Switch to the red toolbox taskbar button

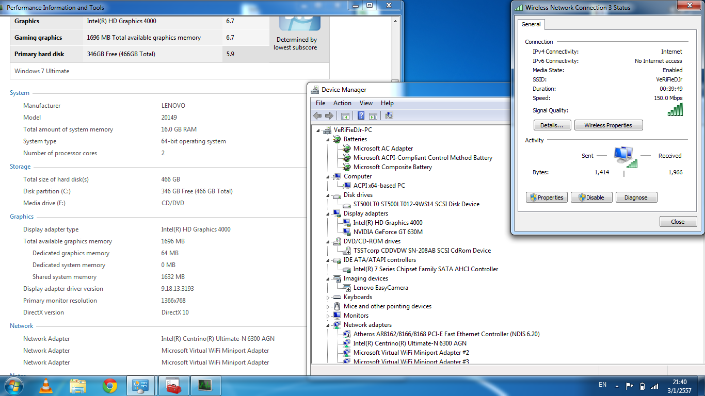click(173, 386)
